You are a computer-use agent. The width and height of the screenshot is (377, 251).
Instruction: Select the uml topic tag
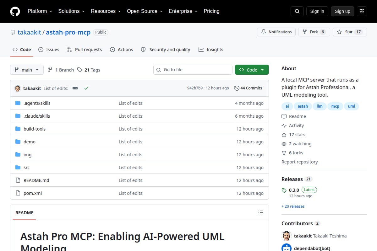pos(352,106)
